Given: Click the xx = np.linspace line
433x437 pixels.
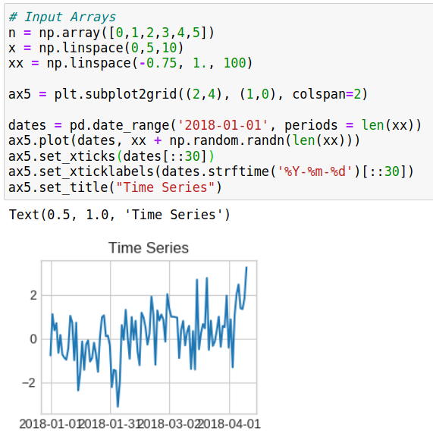Looking at the screenshot, I should point(130,63).
